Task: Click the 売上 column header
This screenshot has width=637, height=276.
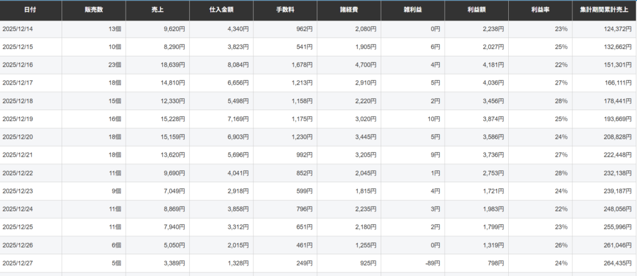Action: pos(157,11)
